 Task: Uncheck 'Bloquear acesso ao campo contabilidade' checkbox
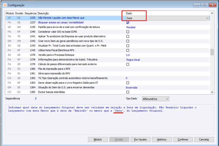tap(128, 22)
